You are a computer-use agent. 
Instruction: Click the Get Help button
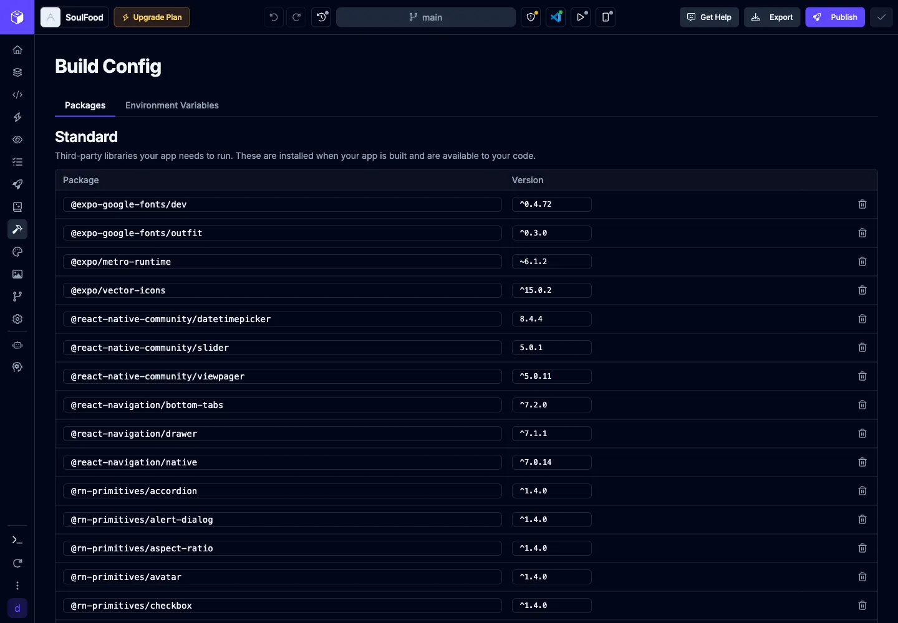(x=709, y=17)
